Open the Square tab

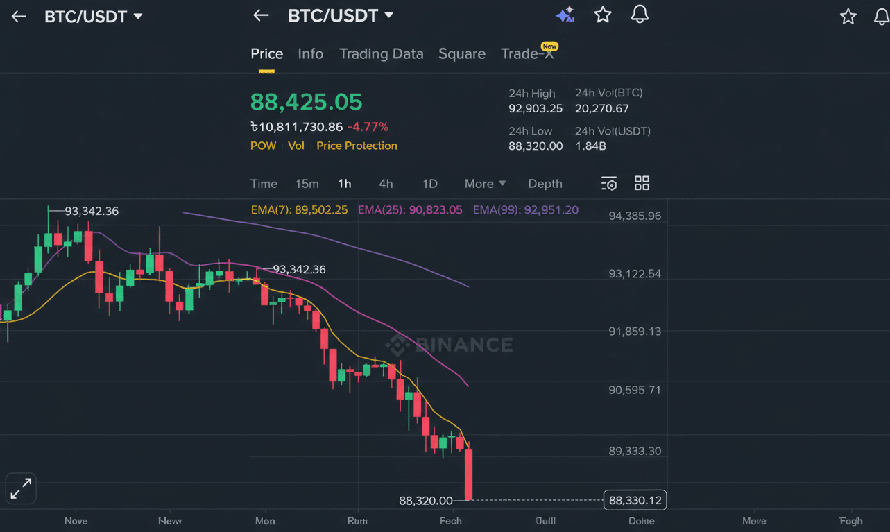462,54
